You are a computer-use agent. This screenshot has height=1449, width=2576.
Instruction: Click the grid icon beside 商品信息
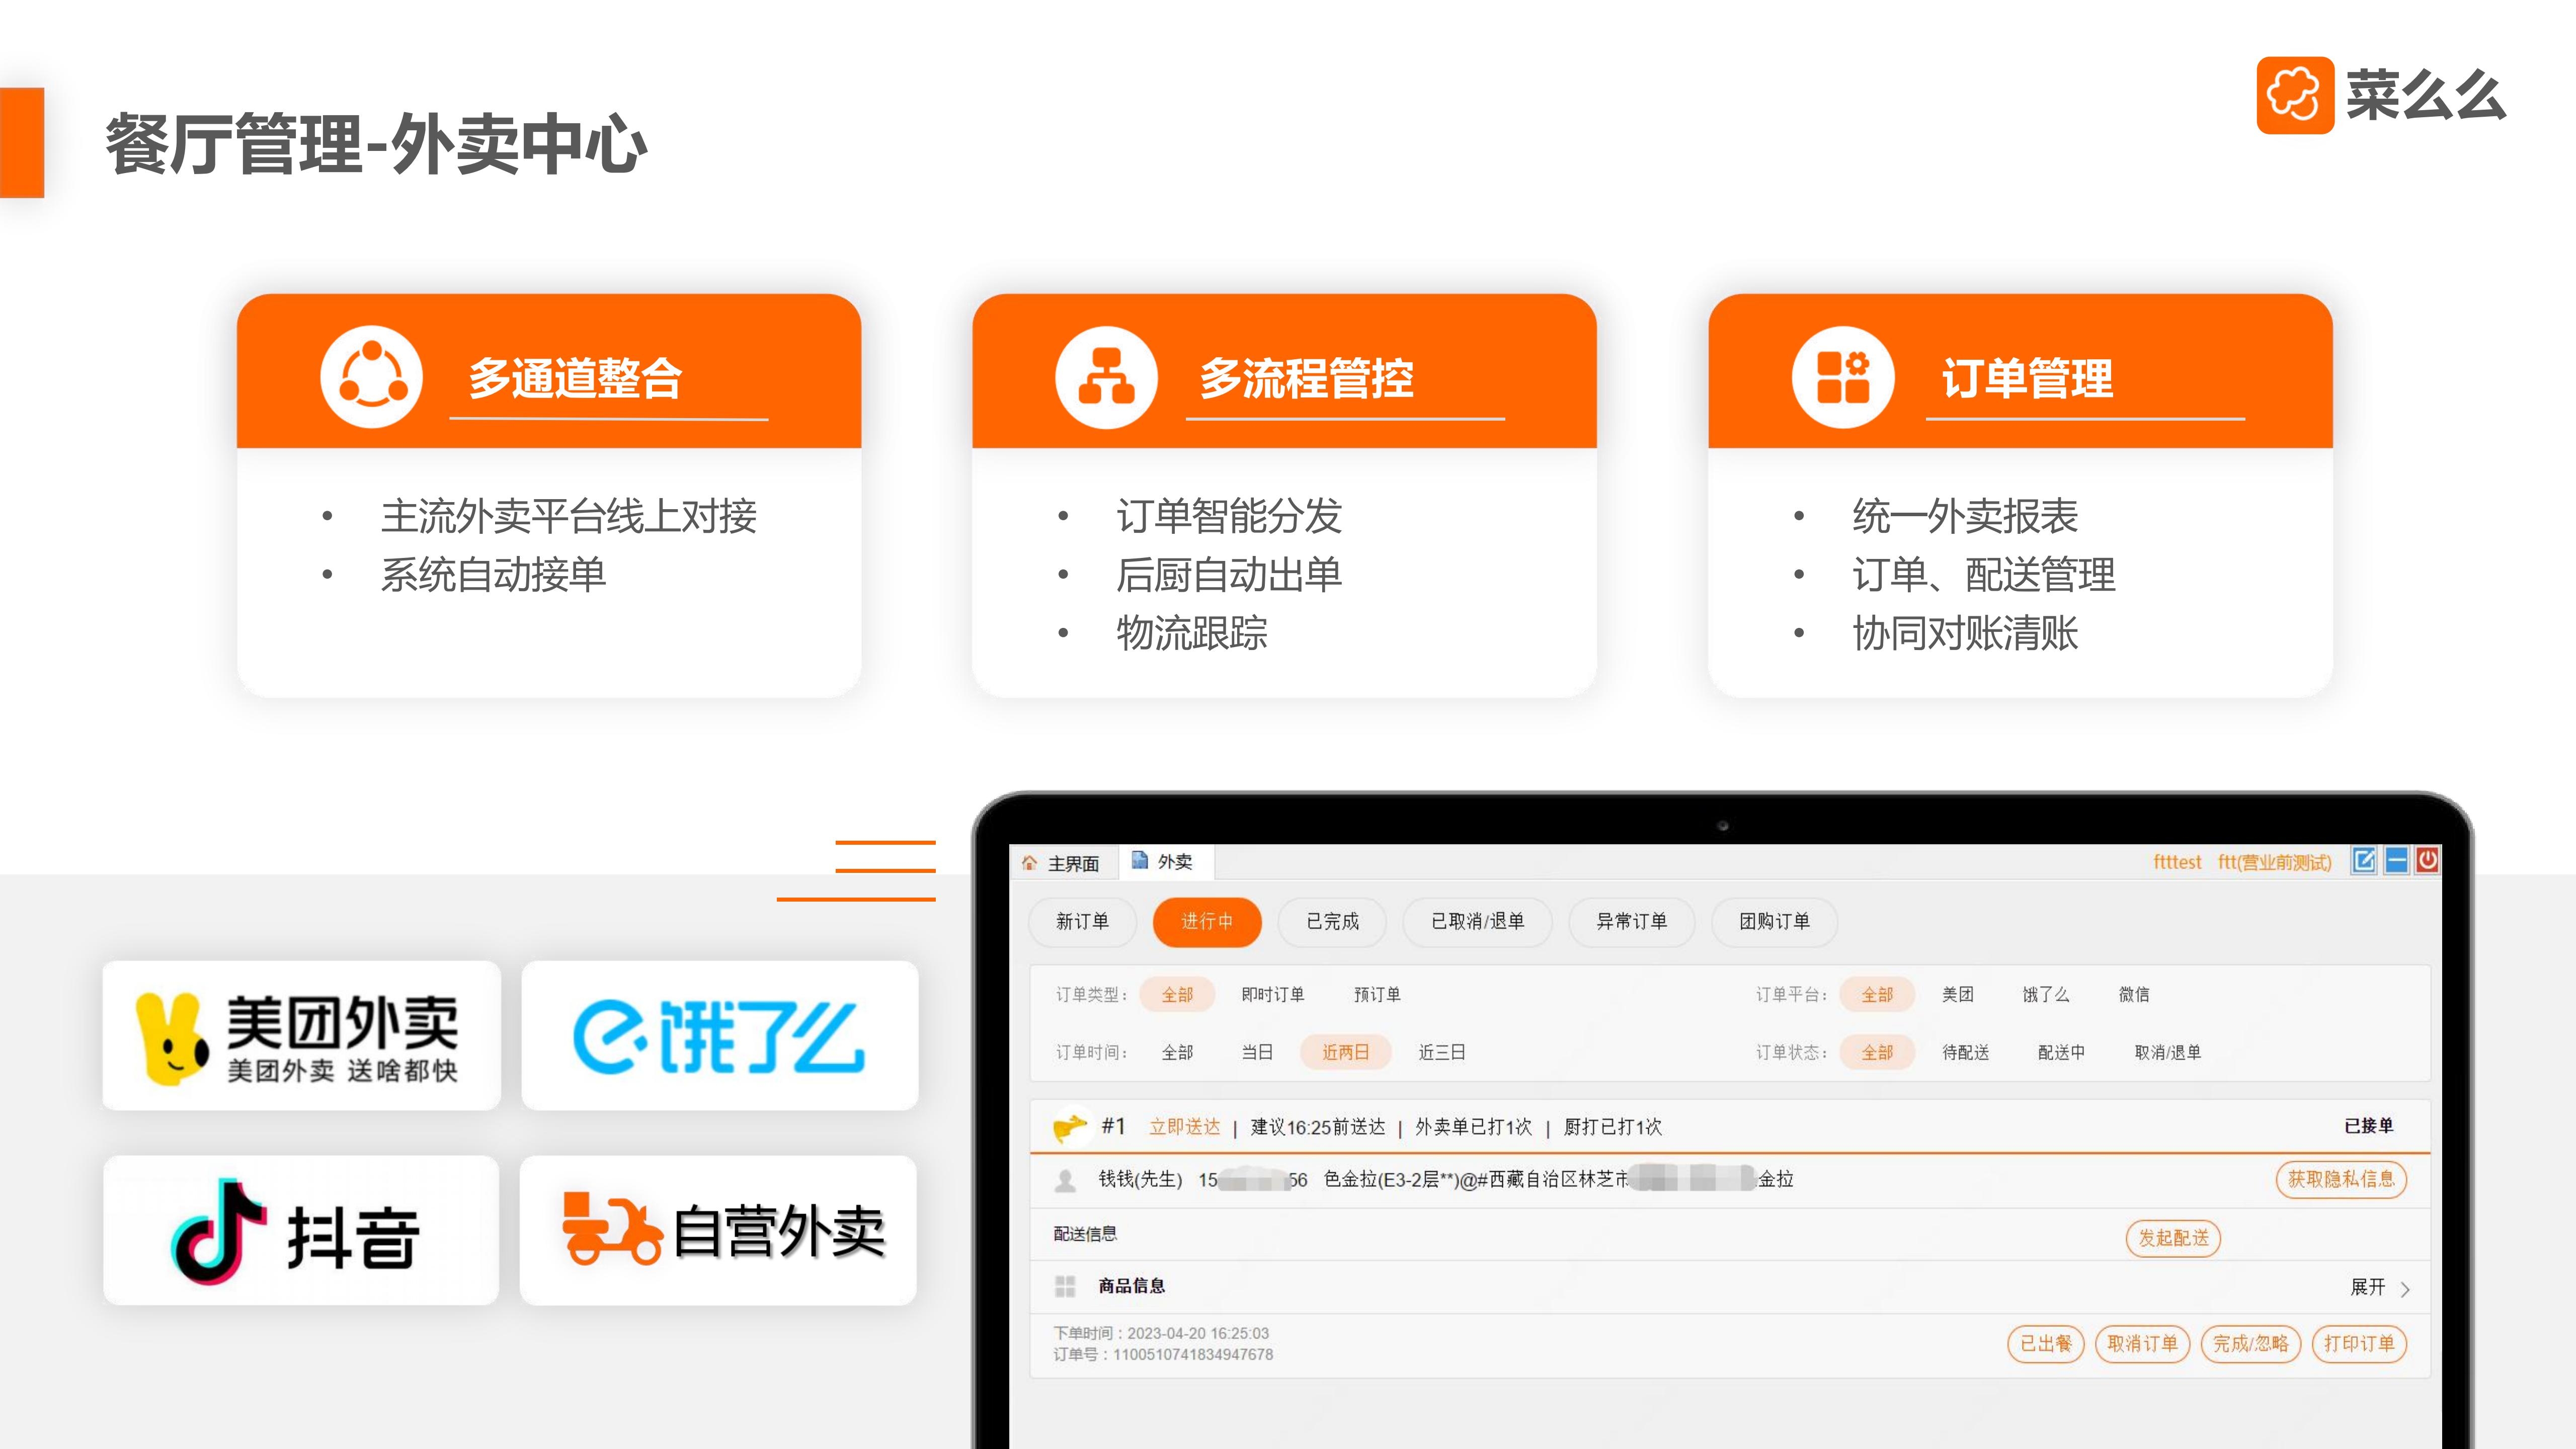1065,1286
